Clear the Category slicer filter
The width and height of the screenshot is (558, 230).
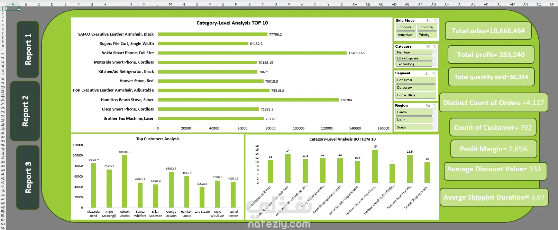[434, 47]
